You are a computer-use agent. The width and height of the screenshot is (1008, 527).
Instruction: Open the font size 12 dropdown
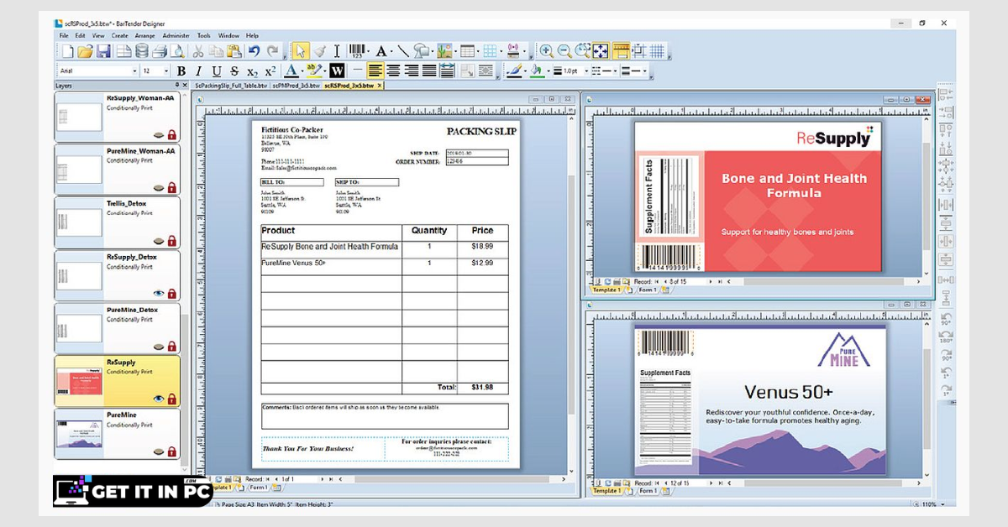[x=166, y=71]
